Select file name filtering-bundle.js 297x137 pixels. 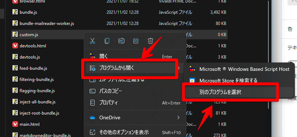click(37, 80)
